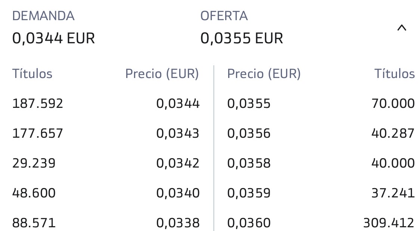419x231 pixels.
Task: Select offer quantity 309.412
Action: [x=389, y=223]
